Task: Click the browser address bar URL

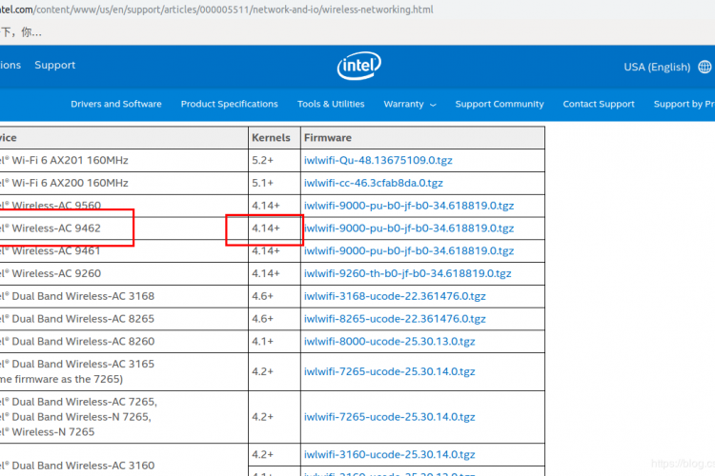Action: click(x=216, y=10)
